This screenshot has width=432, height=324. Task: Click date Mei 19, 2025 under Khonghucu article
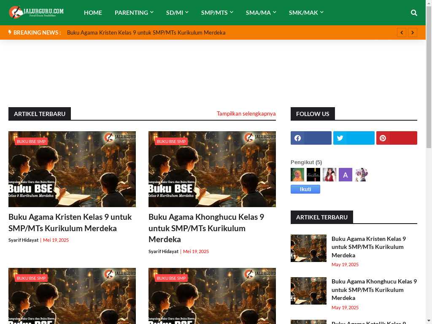pyautogui.click(x=196, y=251)
